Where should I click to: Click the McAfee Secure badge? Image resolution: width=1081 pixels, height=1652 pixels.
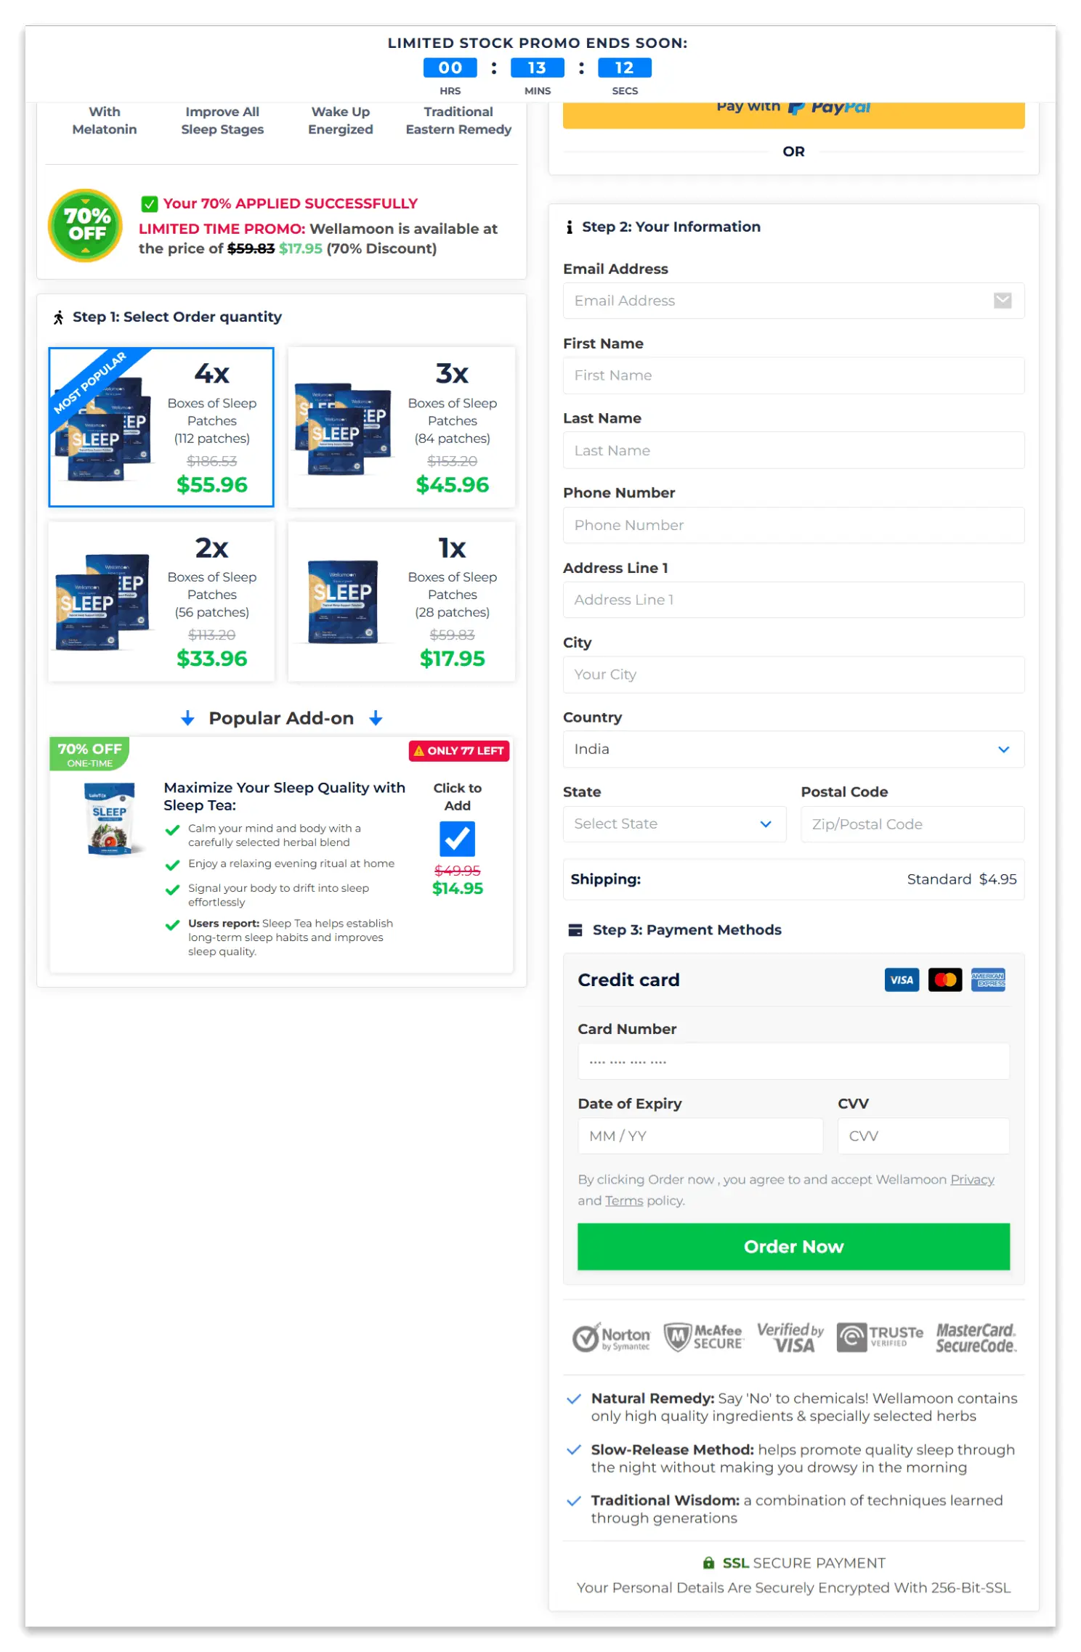click(704, 1337)
